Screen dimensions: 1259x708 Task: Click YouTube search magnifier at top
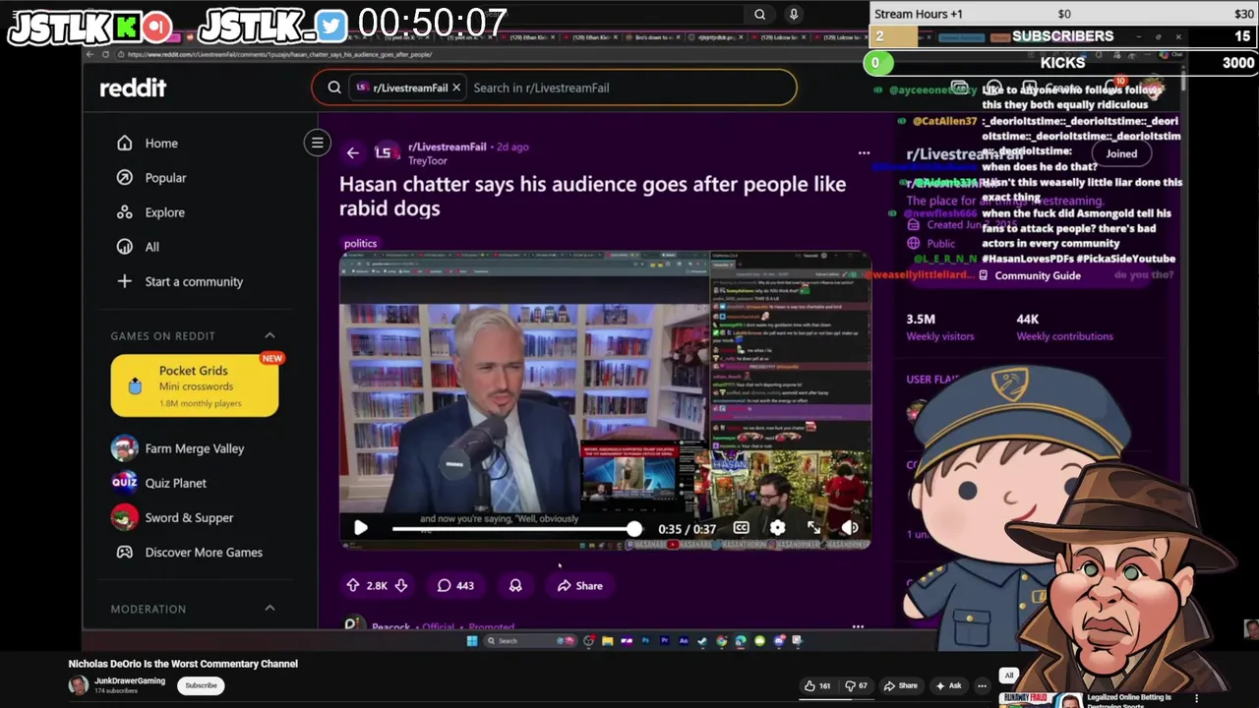pyautogui.click(x=759, y=14)
